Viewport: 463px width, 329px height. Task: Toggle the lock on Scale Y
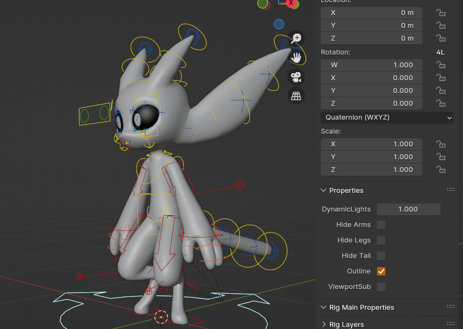[441, 157]
